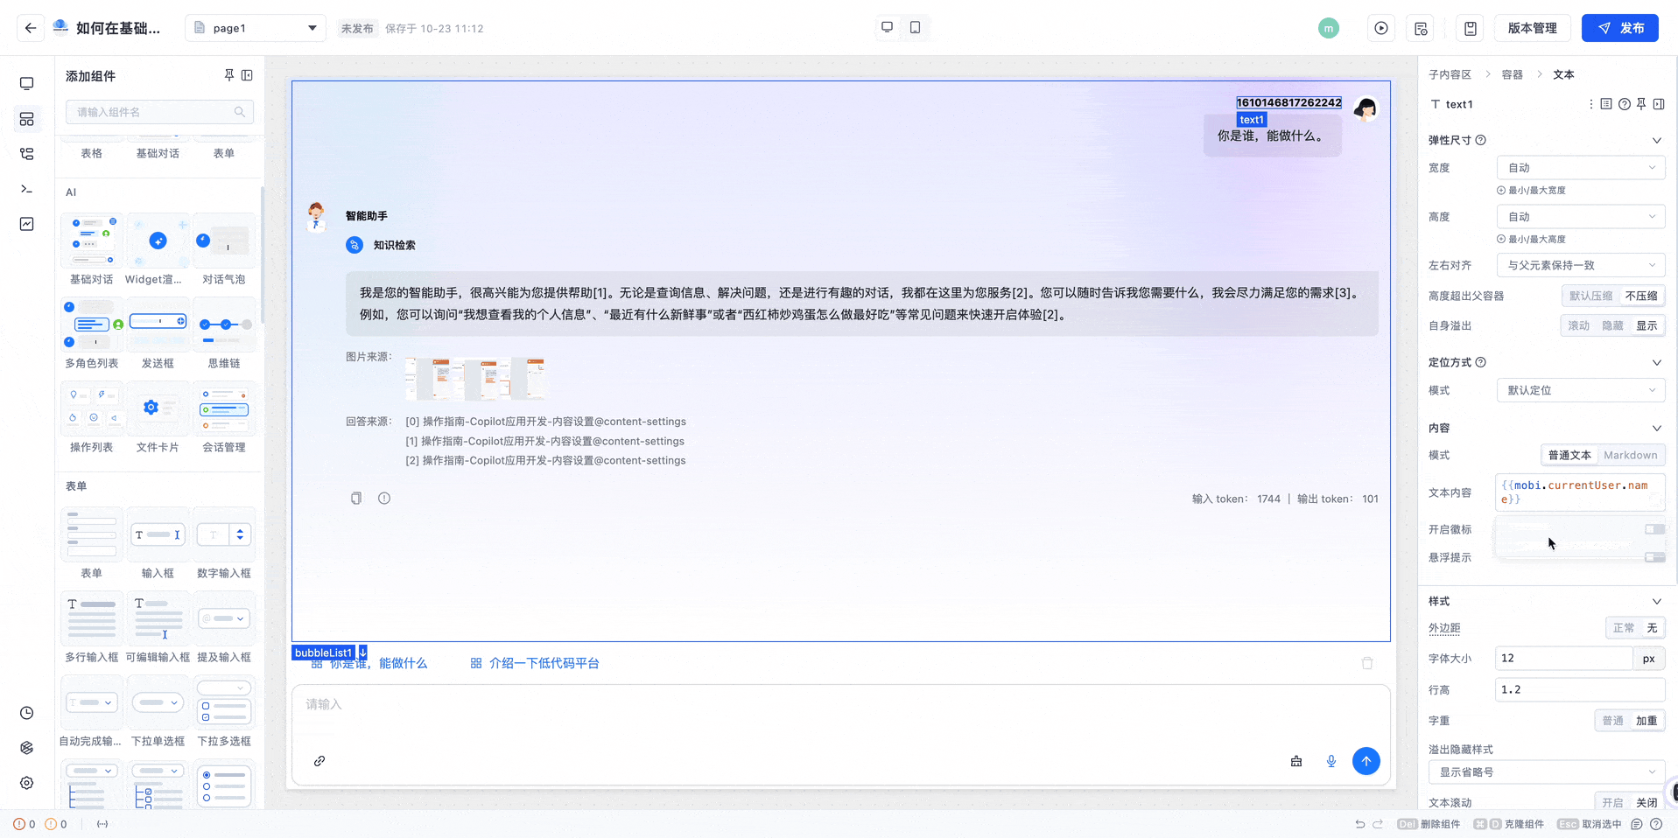This screenshot has height=838, width=1678.
Task: Select 容器 in the breadcrumb path
Action: coord(1512,74)
